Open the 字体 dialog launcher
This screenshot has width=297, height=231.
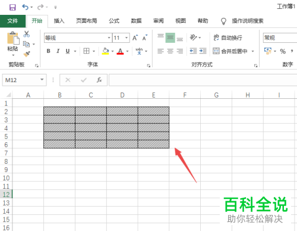point(148,65)
